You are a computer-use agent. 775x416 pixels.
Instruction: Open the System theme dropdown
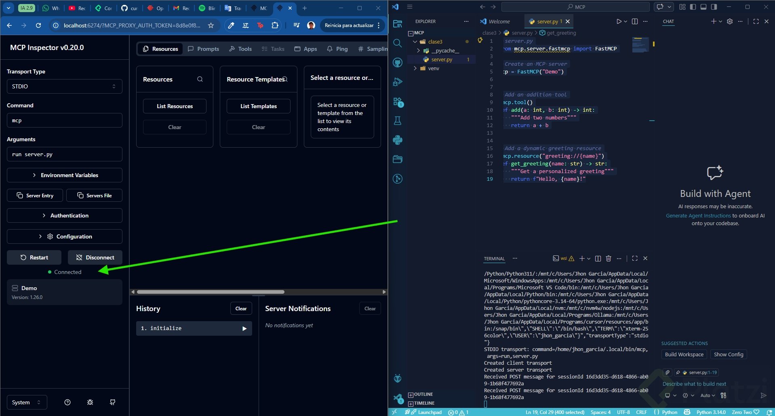pos(27,402)
